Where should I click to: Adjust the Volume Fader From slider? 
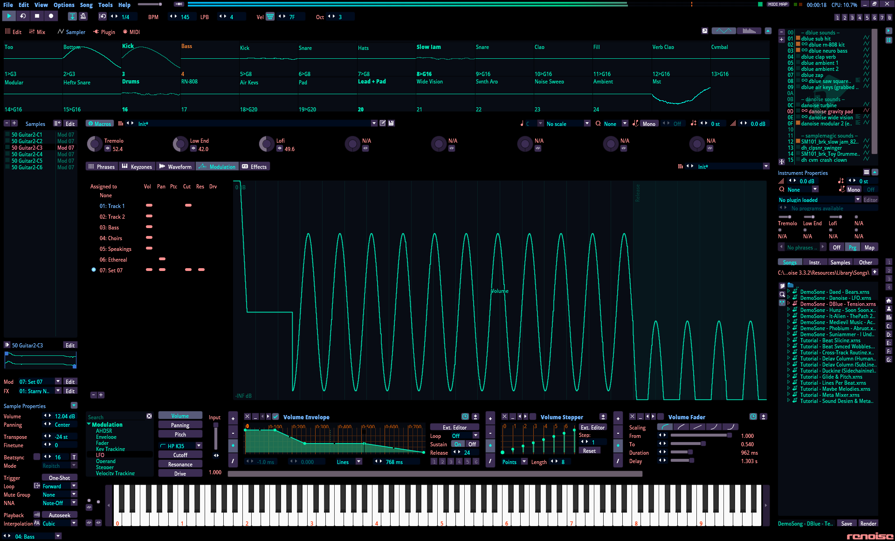(x=702, y=435)
